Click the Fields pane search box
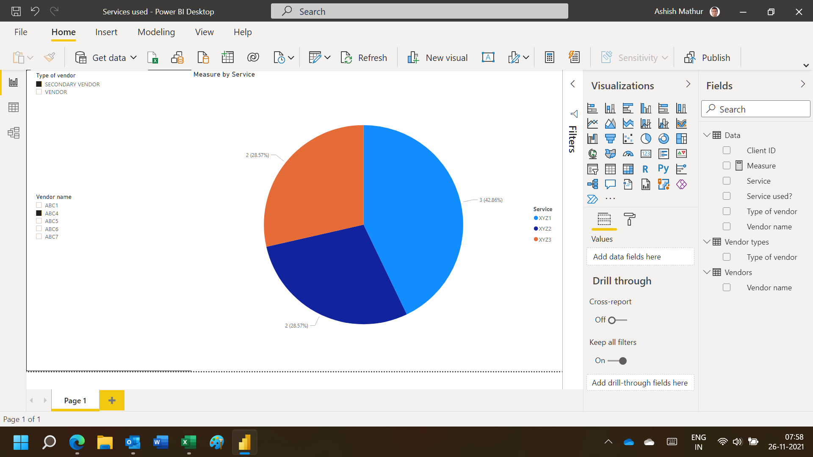The height and width of the screenshot is (457, 813). [756, 109]
